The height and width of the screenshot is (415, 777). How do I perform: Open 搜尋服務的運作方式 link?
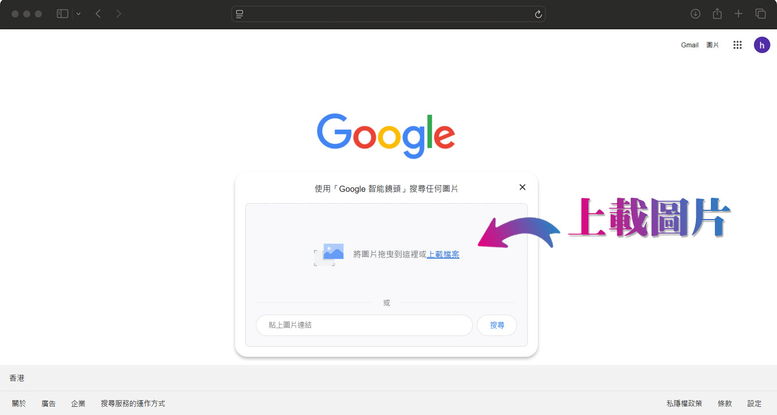click(x=133, y=404)
